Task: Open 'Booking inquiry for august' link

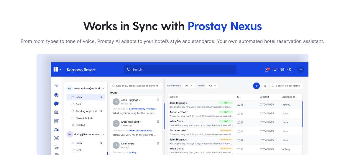Action: click(x=143, y=109)
